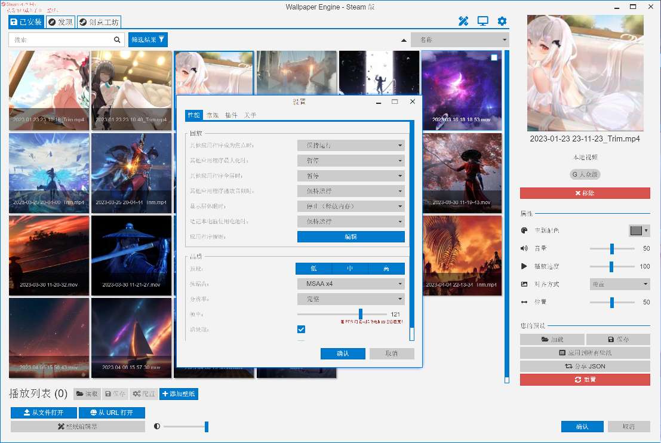
Task: Open the other-app playing audio dropdown
Action: point(351,191)
